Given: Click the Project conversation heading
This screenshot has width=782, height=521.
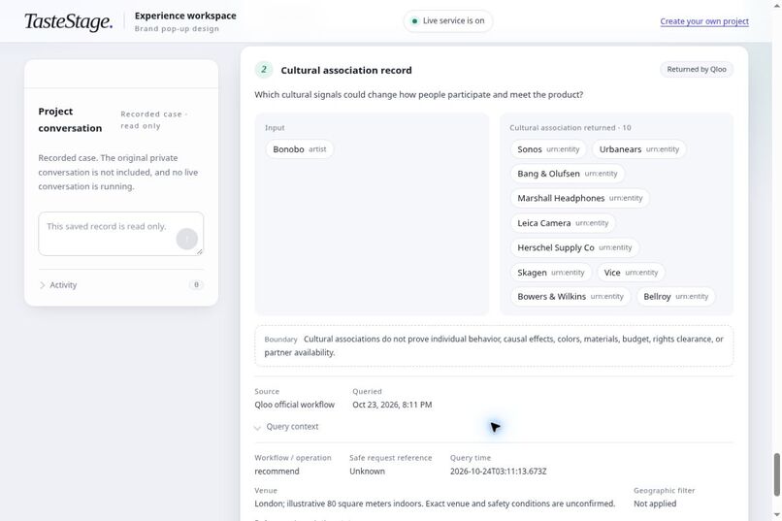Looking at the screenshot, I should 70,119.
